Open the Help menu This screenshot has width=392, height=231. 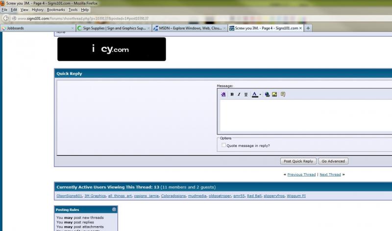pos(85,10)
